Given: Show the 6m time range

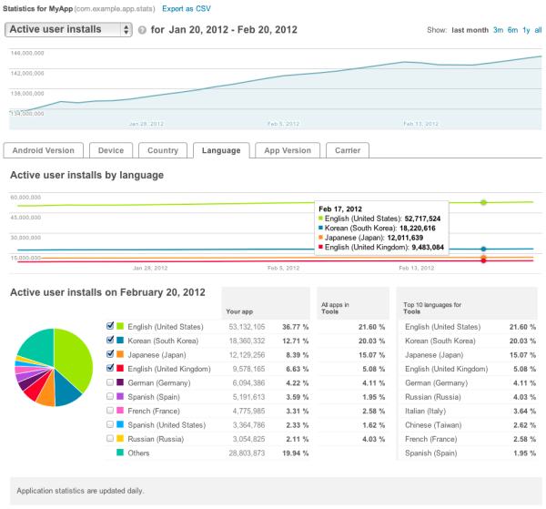Looking at the screenshot, I should pyautogui.click(x=512, y=30).
